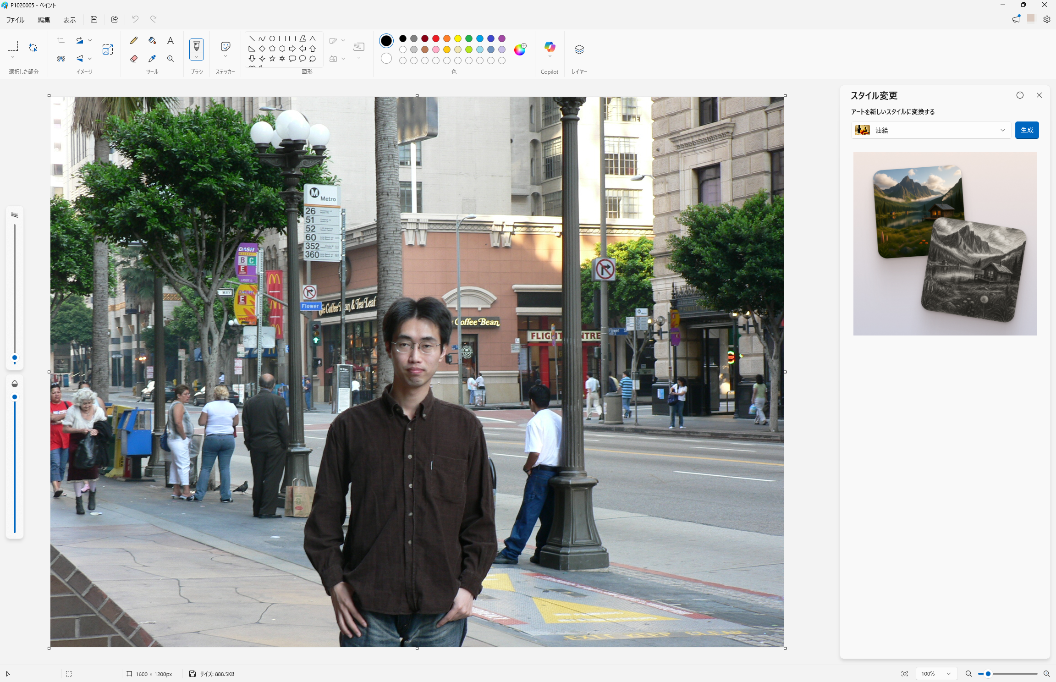The width and height of the screenshot is (1056, 682).
Task: Toggle the secondary white color circle
Action: 386,58
